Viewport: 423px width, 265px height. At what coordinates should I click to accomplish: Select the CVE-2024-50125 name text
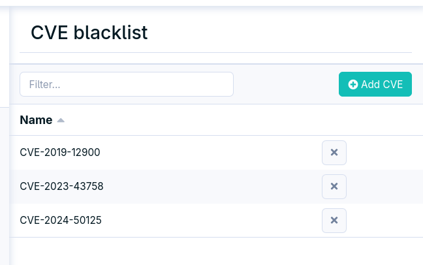[x=61, y=221]
